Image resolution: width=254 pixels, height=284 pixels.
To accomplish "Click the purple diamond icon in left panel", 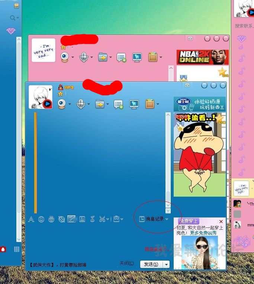I will 11,31.
